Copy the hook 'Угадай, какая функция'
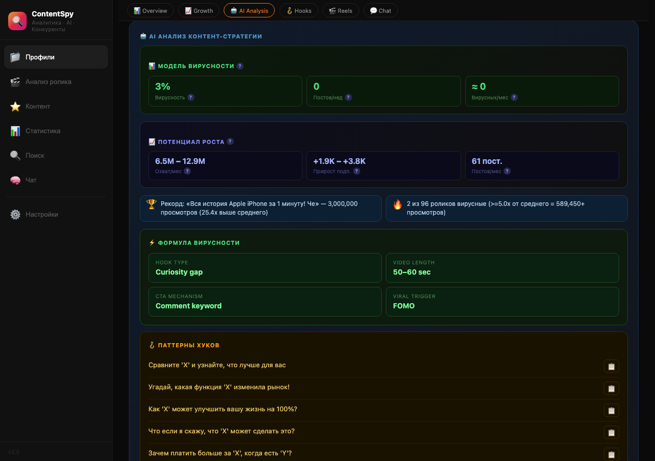 pos(611,388)
